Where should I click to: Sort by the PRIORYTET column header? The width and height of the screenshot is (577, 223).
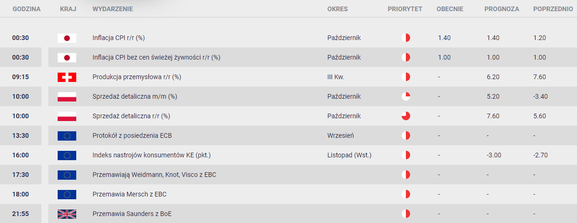point(405,9)
